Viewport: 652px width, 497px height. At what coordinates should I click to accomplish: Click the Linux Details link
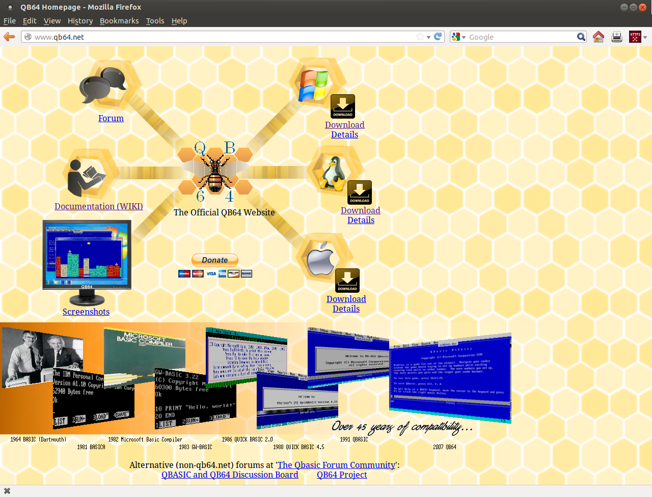tap(361, 220)
